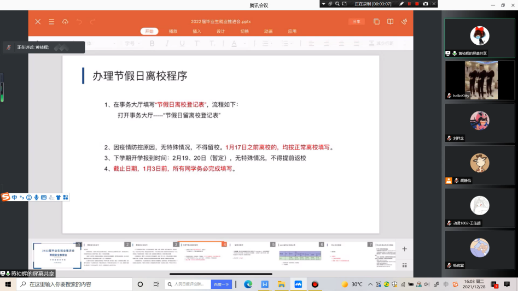This screenshot has width=518, height=291.
Task: Take a screenshot with the camera icon
Action: point(426,4)
